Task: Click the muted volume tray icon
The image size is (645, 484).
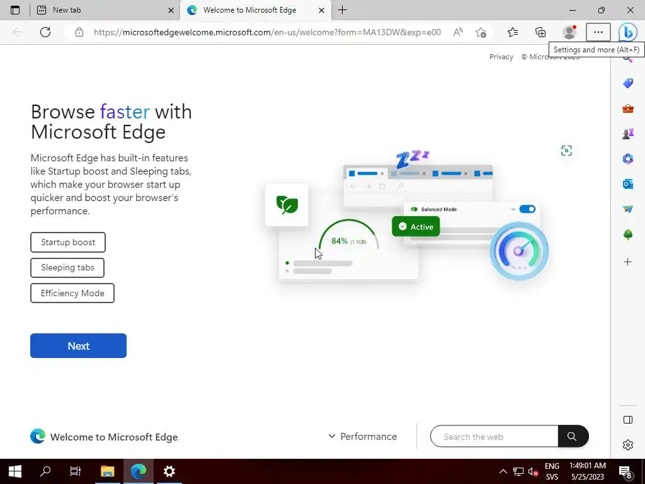Action: 533,471
